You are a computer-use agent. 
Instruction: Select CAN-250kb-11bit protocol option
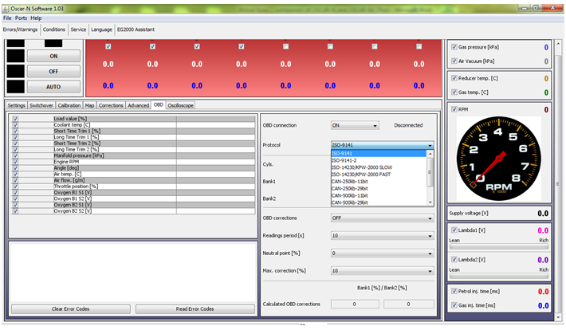click(379, 182)
